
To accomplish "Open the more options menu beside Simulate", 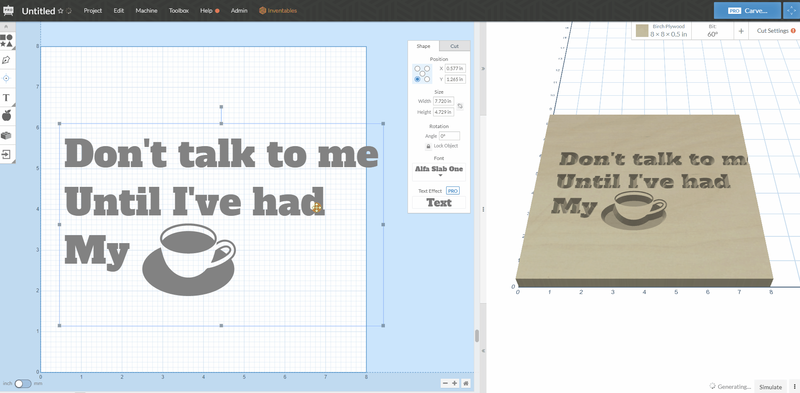I will point(794,387).
